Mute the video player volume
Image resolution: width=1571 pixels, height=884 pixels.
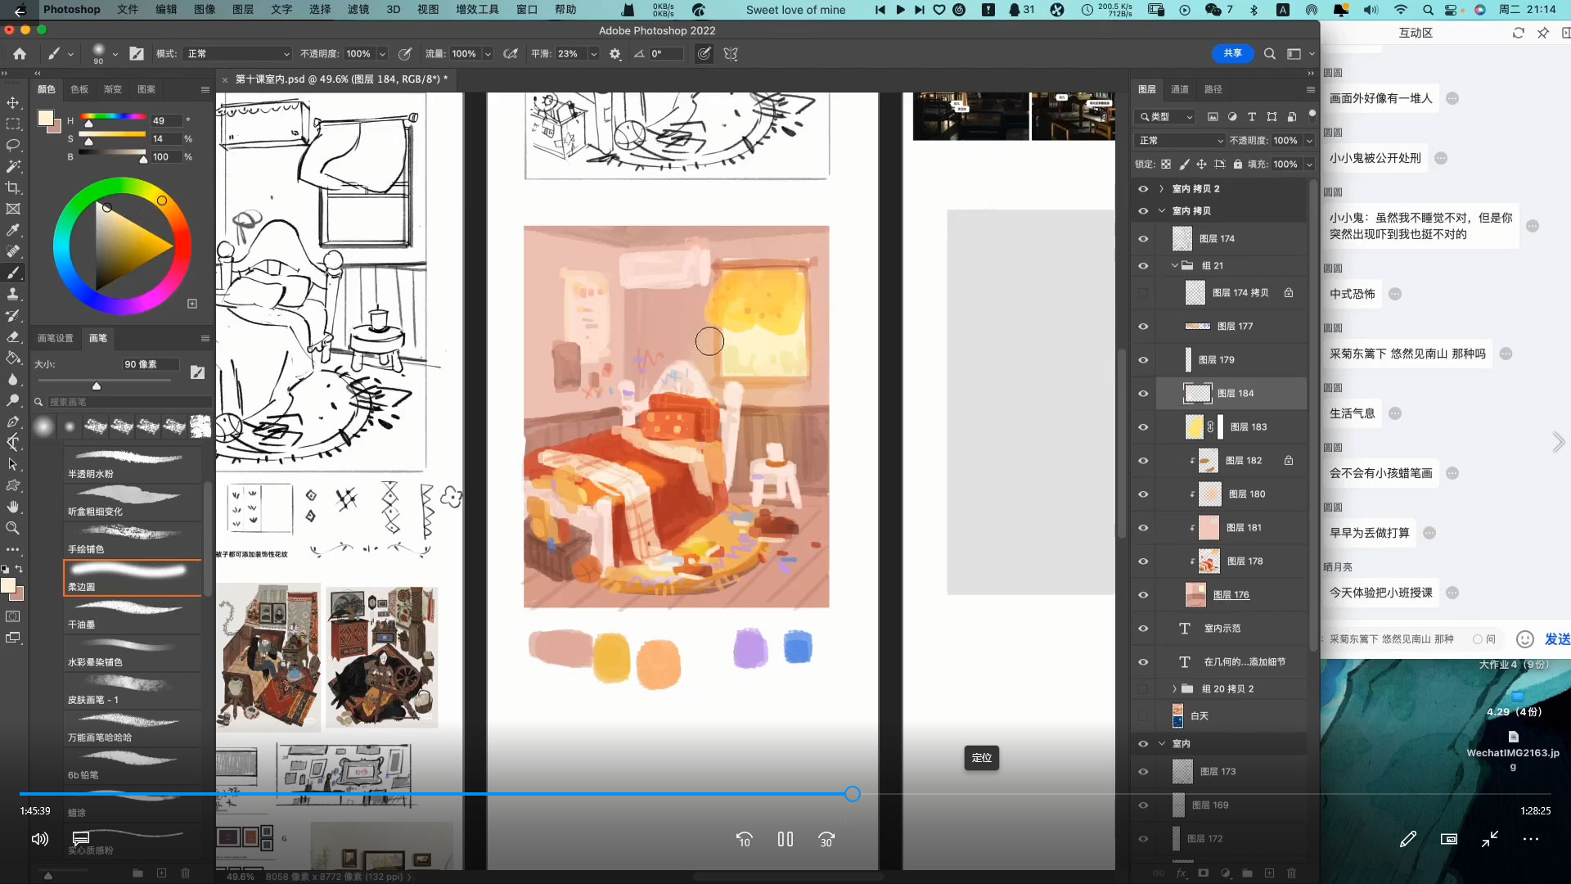[x=39, y=839]
